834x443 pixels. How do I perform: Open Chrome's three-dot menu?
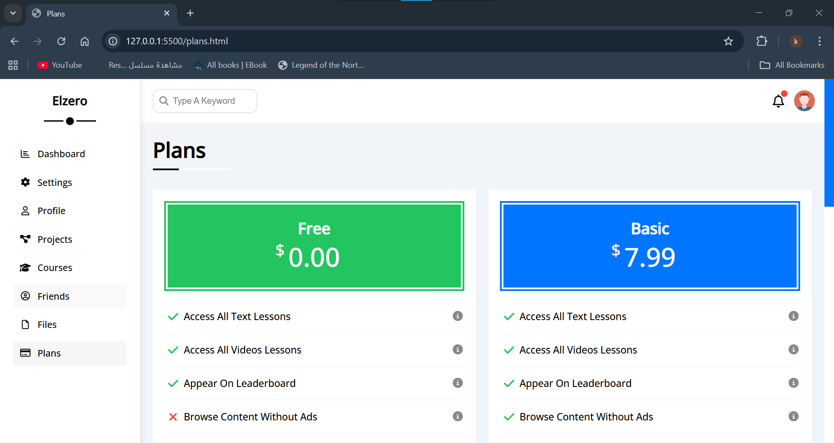820,41
